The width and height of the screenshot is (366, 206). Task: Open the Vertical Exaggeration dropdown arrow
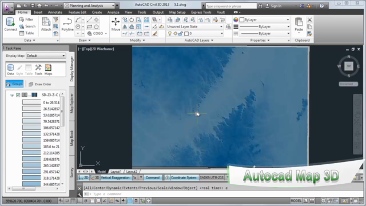[x=141, y=178]
